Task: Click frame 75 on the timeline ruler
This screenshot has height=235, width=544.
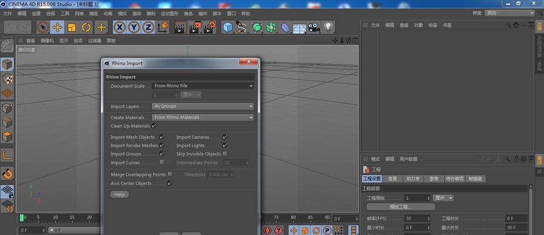Action: coord(276,217)
